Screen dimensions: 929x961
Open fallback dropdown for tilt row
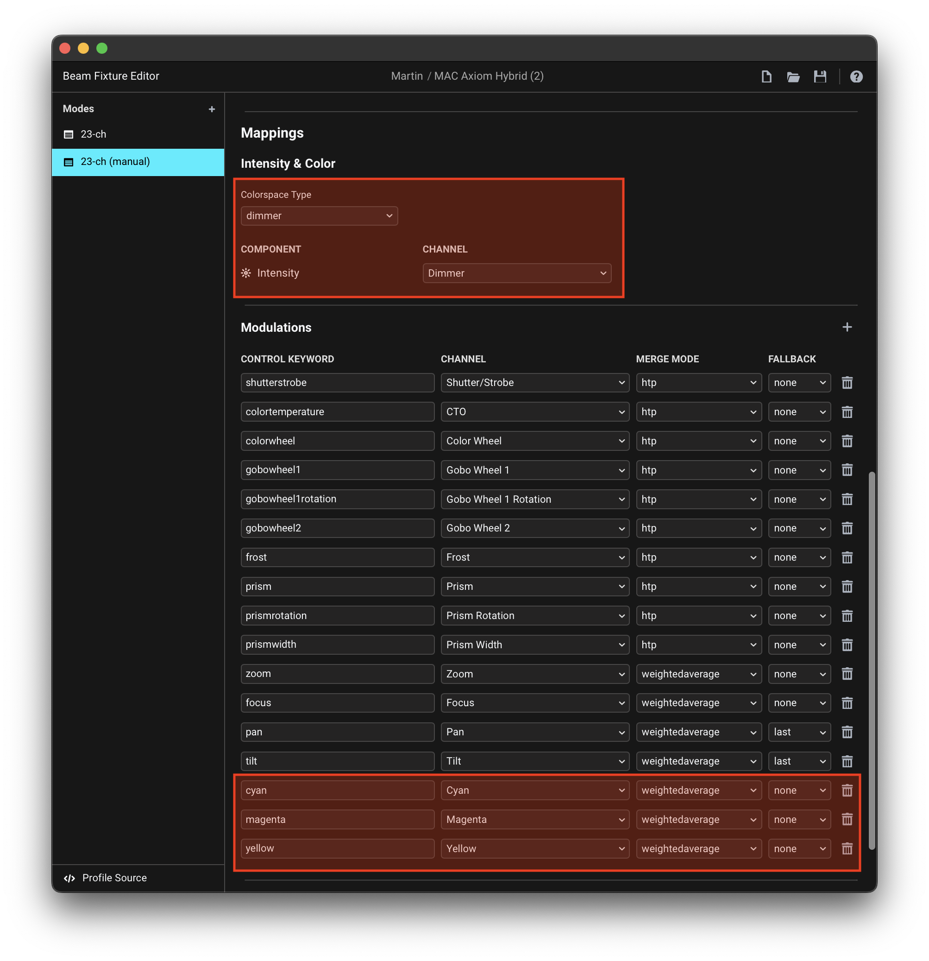799,761
